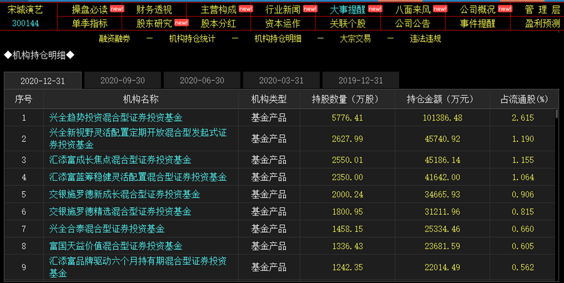Open the 关联个股 section
The width and height of the screenshot is (564, 283).
click(347, 24)
